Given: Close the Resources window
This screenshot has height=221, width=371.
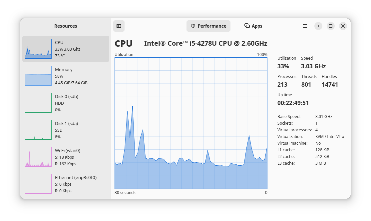Looking at the screenshot, I should tap(343, 26).
